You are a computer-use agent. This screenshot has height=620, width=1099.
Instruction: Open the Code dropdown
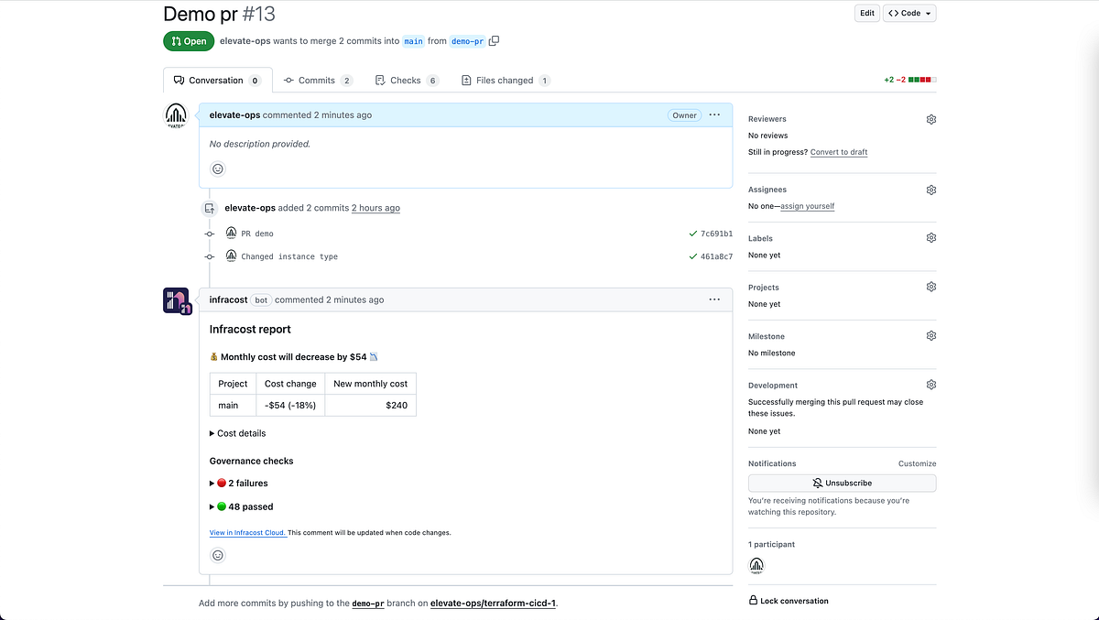click(x=909, y=13)
